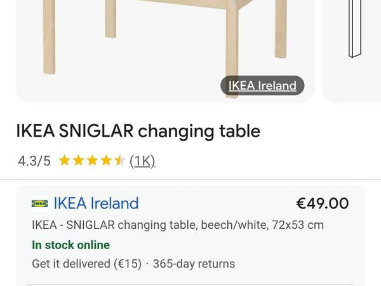This screenshot has width=381, height=286.
Task: Click the second gold rating star
Action: [78, 161]
